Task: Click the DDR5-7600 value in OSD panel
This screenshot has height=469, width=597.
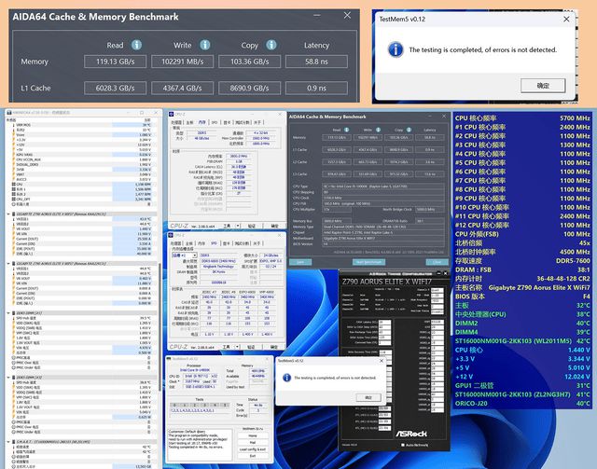Action: (572, 261)
